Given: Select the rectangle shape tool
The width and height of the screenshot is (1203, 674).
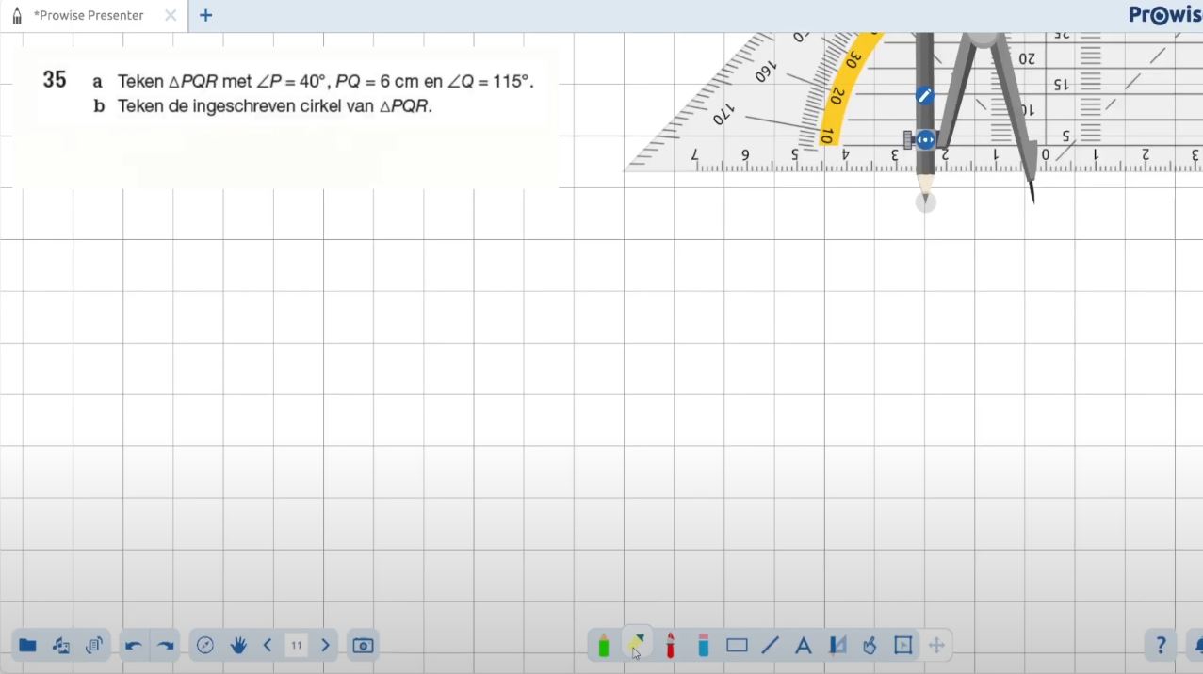Looking at the screenshot, I should tap(737, 646).
